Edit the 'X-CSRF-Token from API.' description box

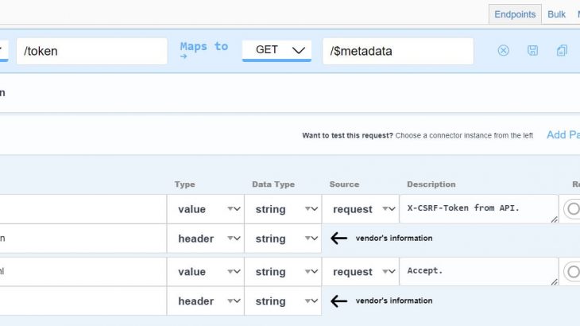(x=478, y=209)
